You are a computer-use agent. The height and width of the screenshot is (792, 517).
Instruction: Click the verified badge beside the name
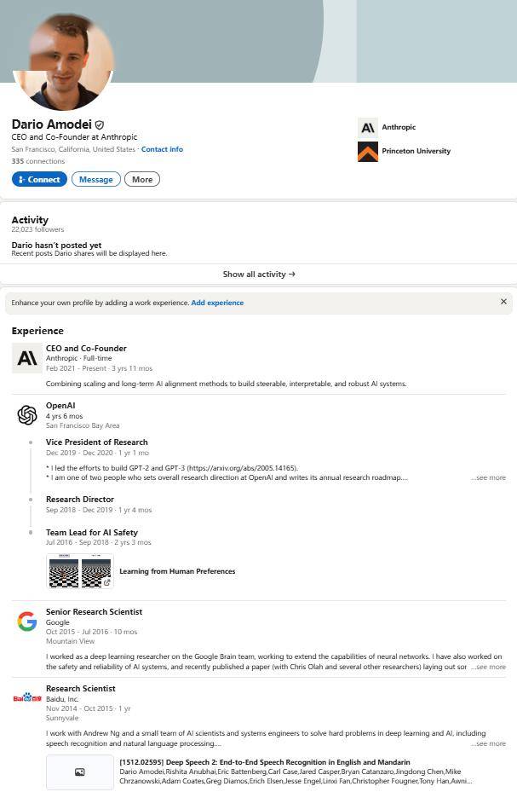(100, 124)
